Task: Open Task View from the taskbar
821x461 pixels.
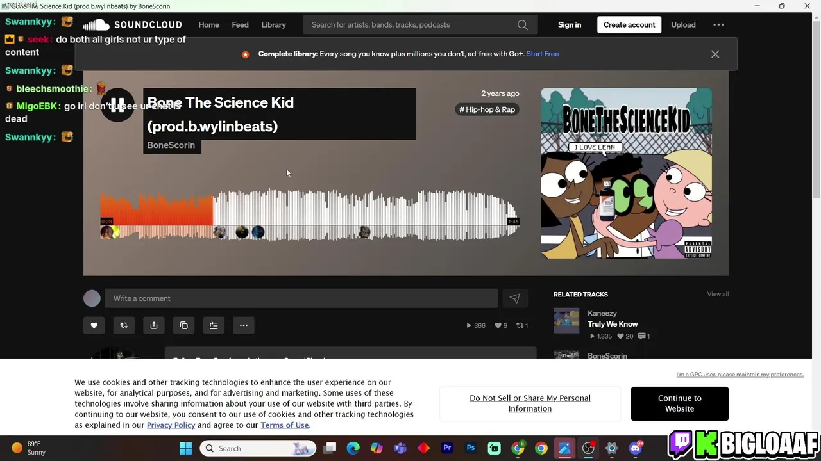Action: [330, 448]
